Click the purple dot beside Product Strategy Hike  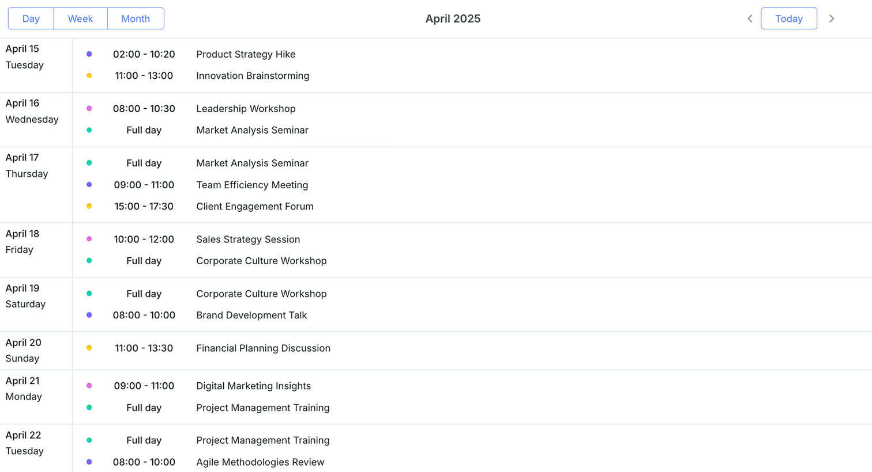pos(89,54)
